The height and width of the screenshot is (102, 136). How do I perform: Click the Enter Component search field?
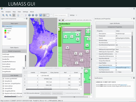point(61,15)
